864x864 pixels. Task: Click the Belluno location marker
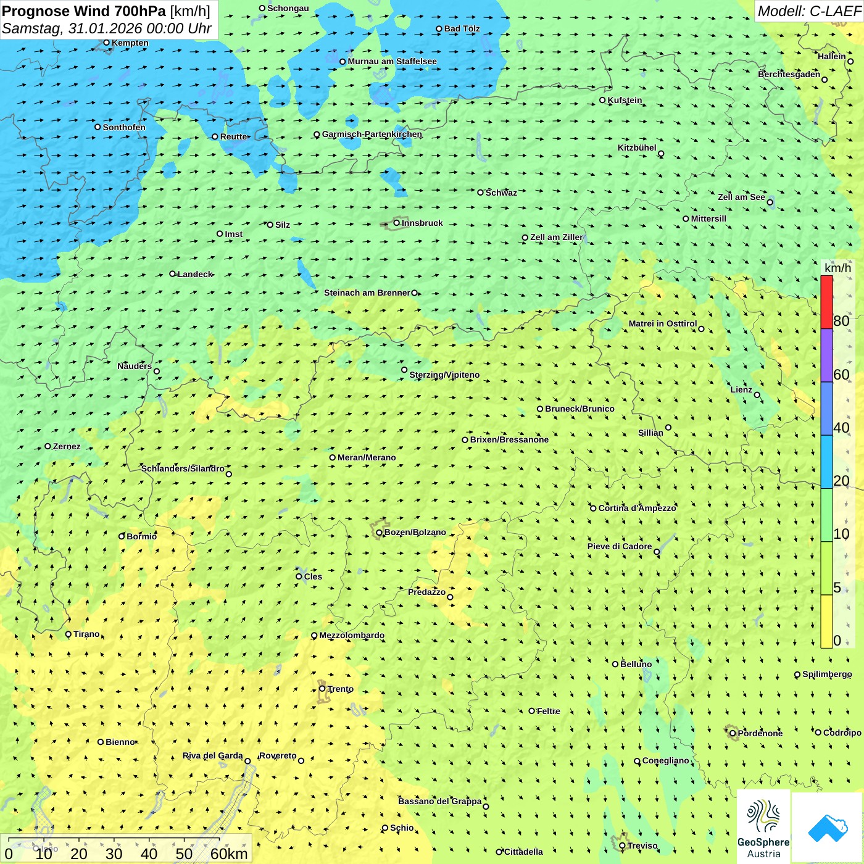(x=615, y=664)
